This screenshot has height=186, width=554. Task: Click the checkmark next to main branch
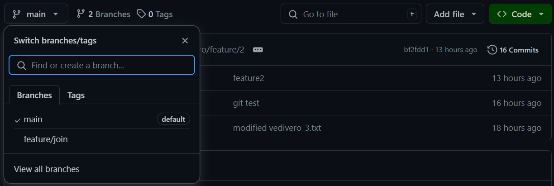click(x=18, y=120)
